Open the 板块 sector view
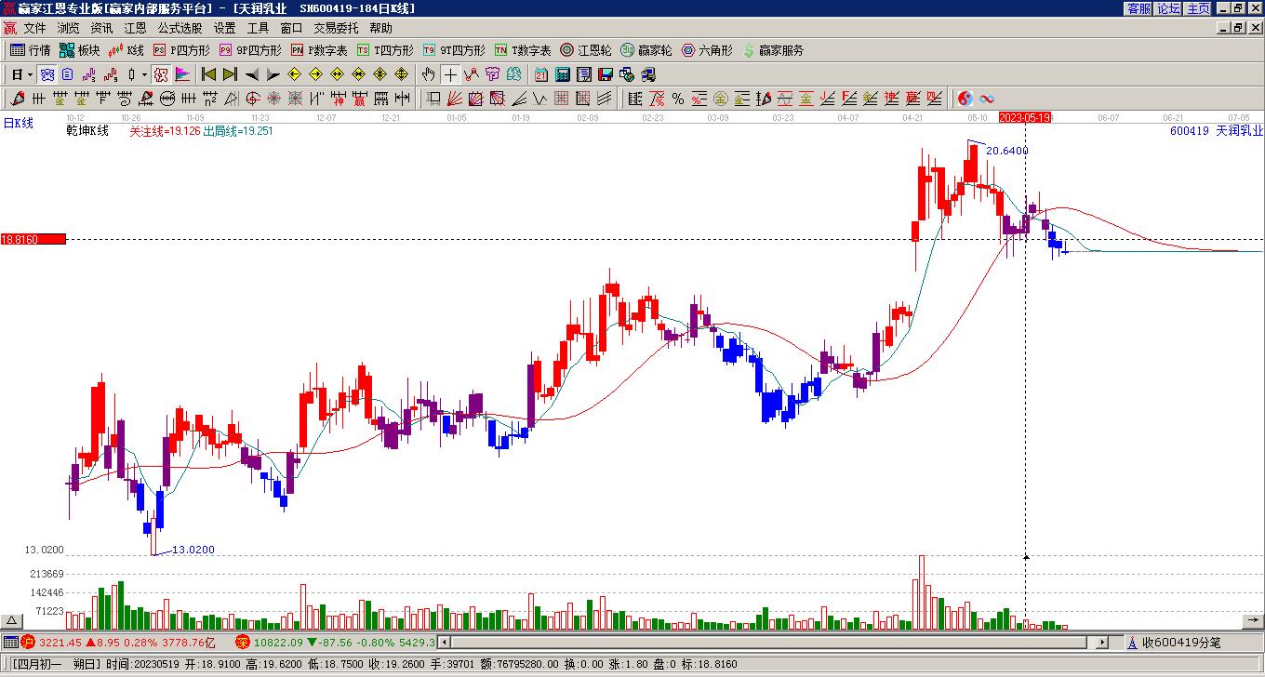The image size is (1265, 677). click(80, 50)
